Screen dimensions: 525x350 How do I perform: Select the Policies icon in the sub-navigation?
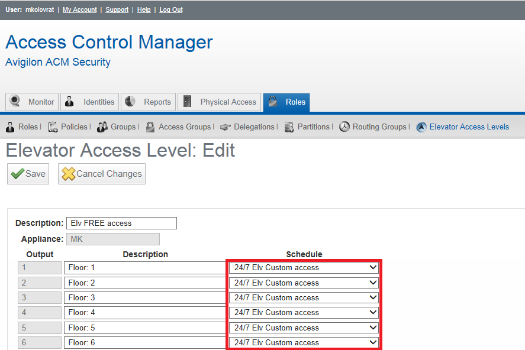click(53, 127)
